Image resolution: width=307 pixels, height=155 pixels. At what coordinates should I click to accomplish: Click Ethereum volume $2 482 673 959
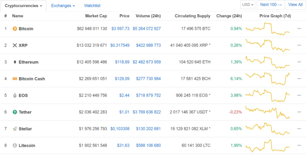[147, 62]
